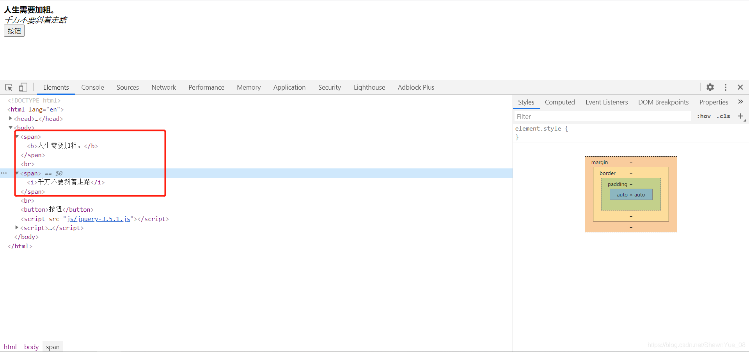Select the html lang="en" node
Screen dimensions: 749x352
[x=35, y=110]
